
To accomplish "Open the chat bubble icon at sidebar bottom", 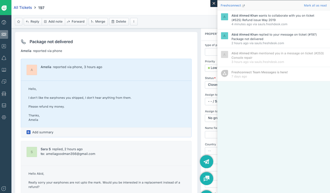I will click(x=4, y=188).
